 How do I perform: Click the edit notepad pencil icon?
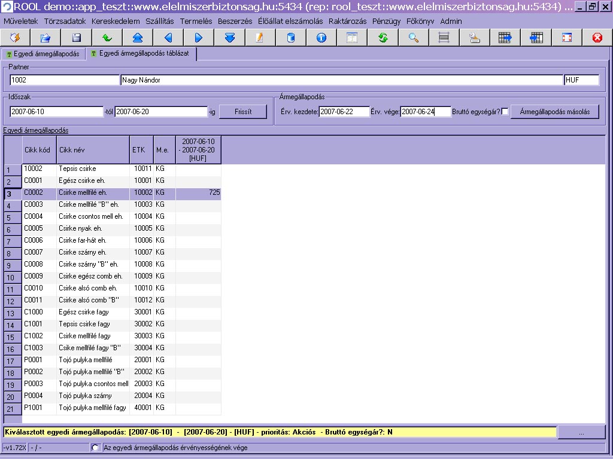[x=260, y=38]
